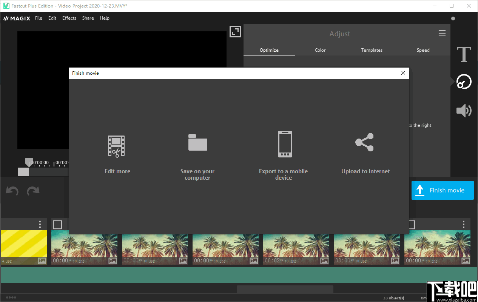This screenshot has height=302, width=478.
Task: Redo the last undone action
Action: pos(33,191)
